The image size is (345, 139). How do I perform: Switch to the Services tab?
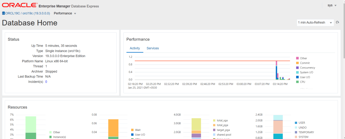[152, 48]
